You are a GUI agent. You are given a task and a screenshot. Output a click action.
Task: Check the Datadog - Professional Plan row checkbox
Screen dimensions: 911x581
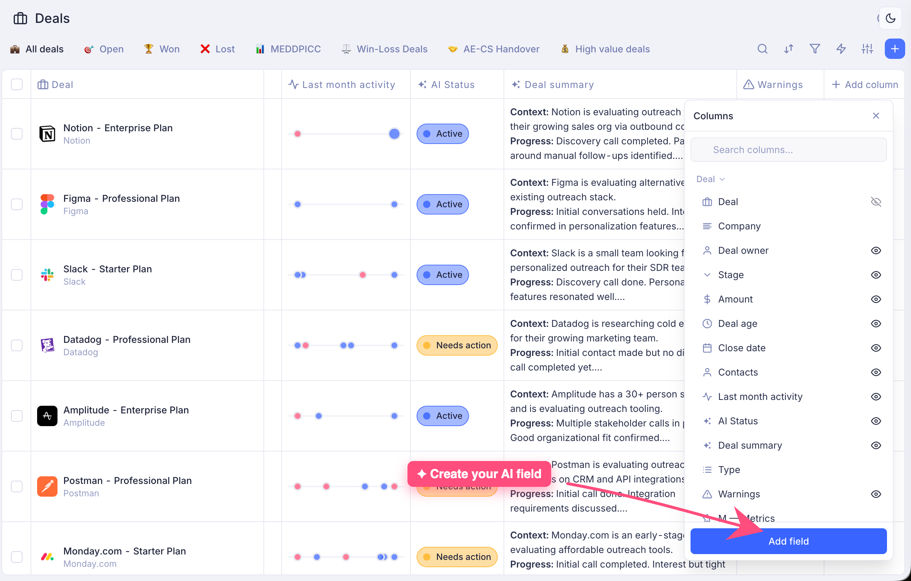coord(17,345)
